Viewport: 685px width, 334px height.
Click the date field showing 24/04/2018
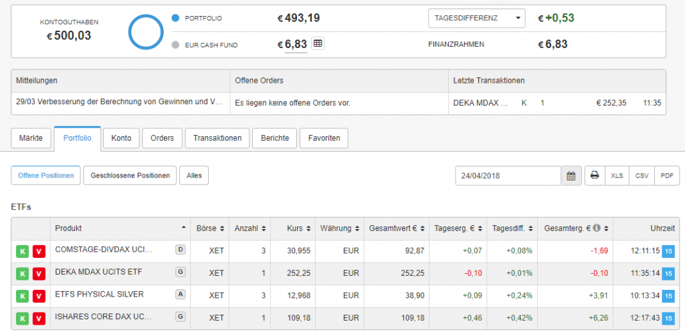pyautogui.click(x=508, y=176)
